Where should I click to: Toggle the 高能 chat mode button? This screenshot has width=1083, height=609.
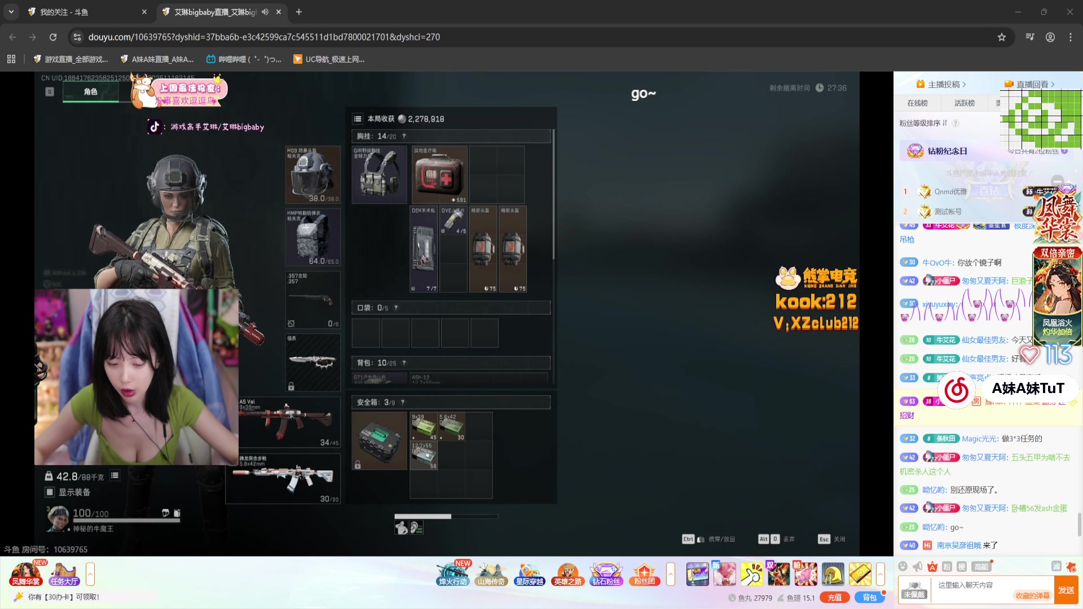[981, 567]
